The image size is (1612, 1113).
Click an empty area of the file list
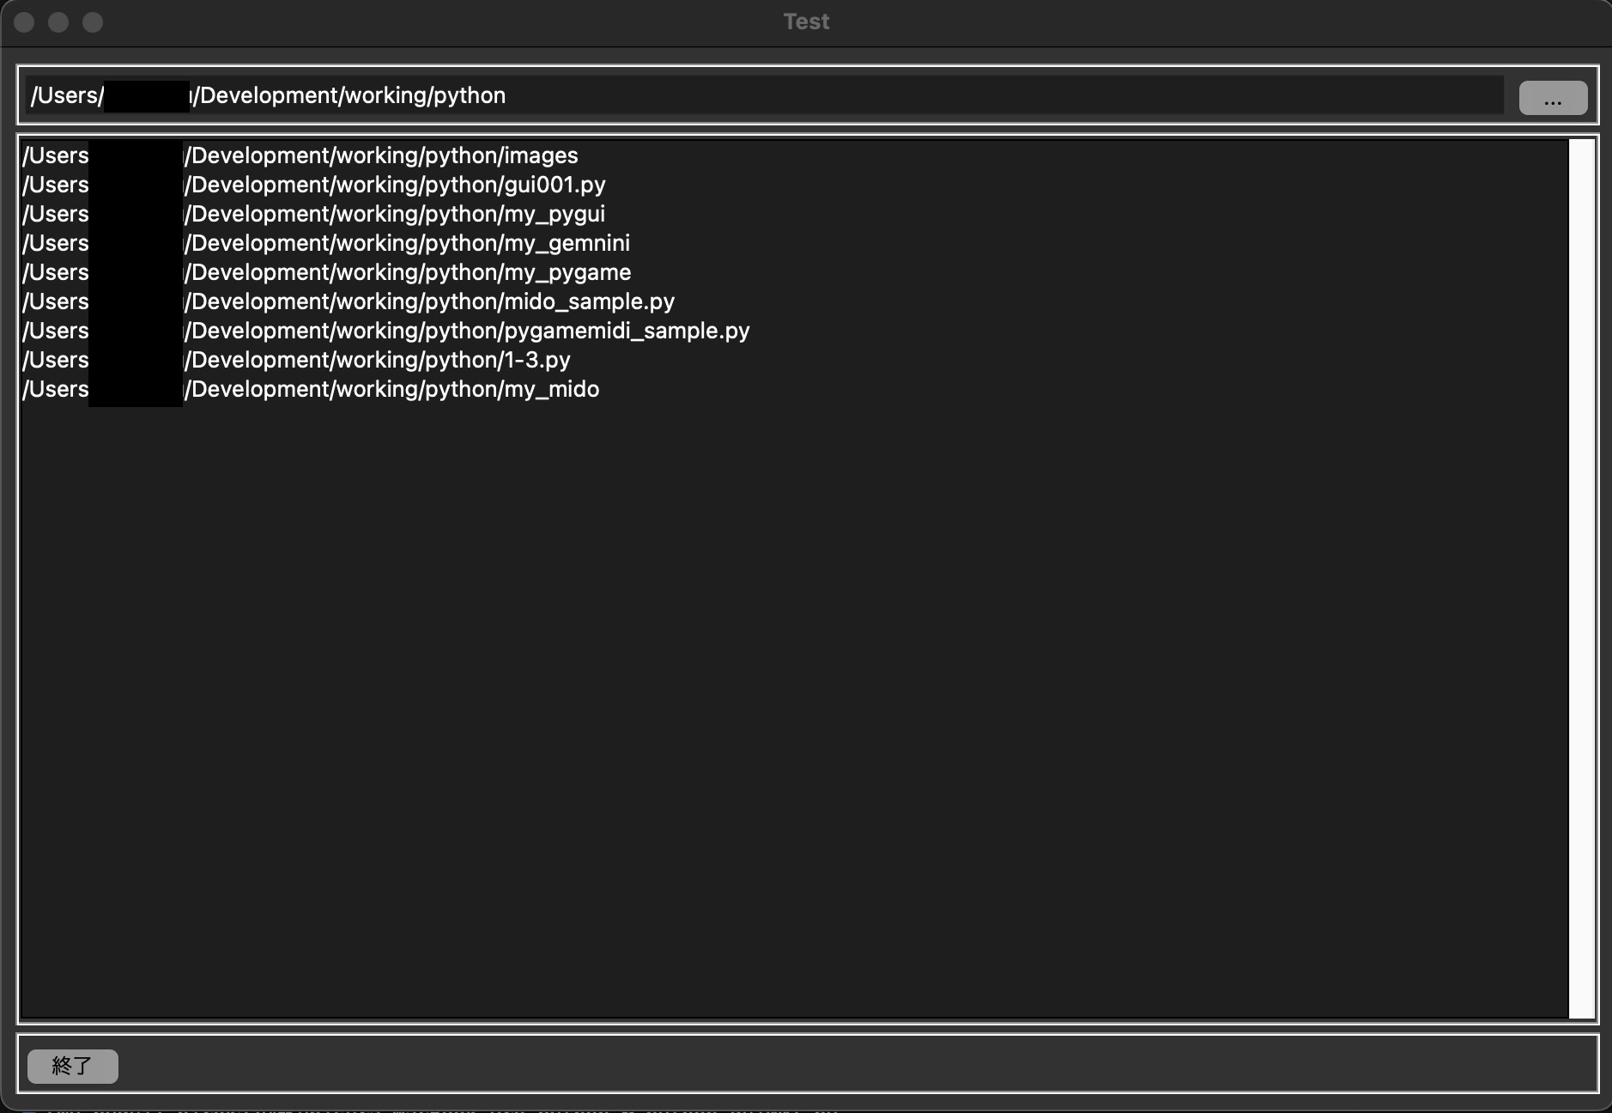coord(773,687)
